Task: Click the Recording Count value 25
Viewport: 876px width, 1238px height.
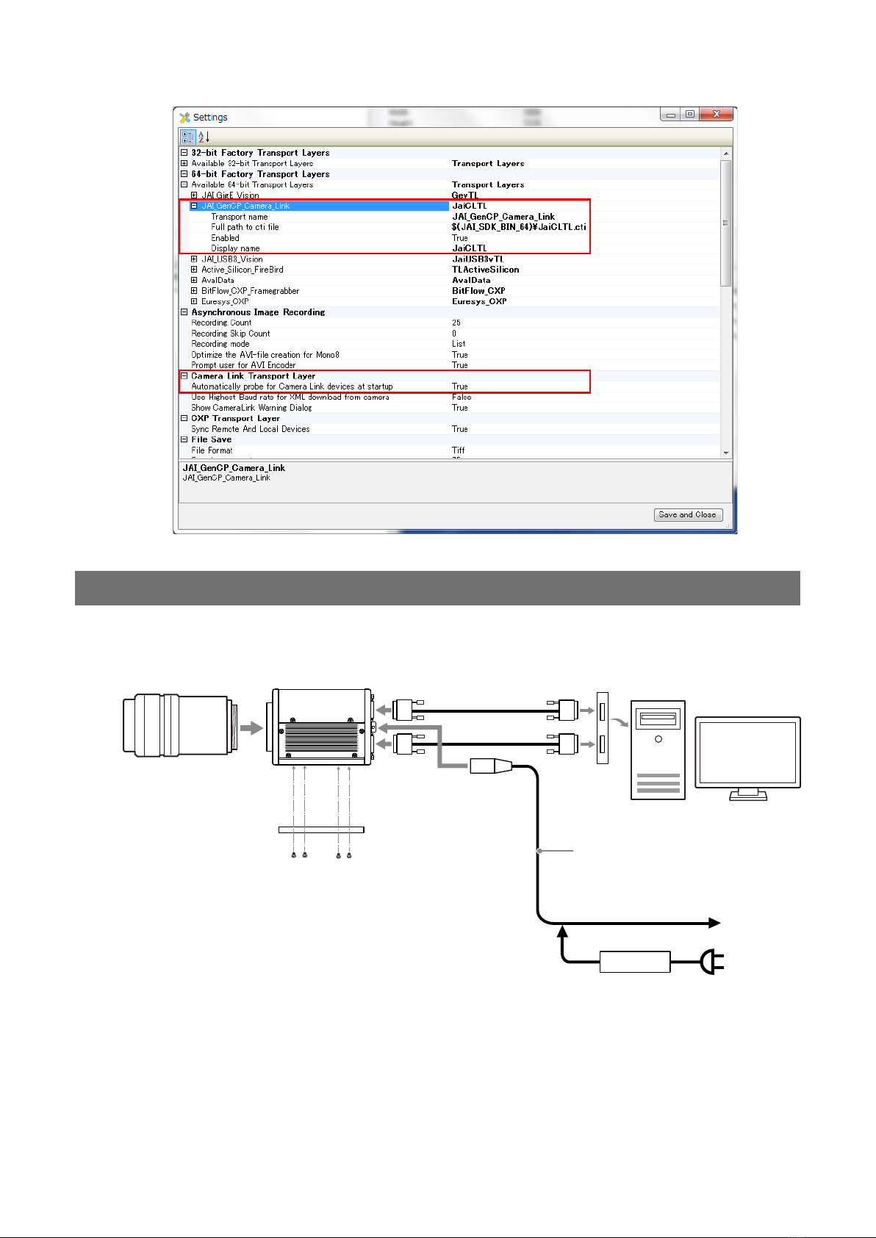Action: point(456,323)
